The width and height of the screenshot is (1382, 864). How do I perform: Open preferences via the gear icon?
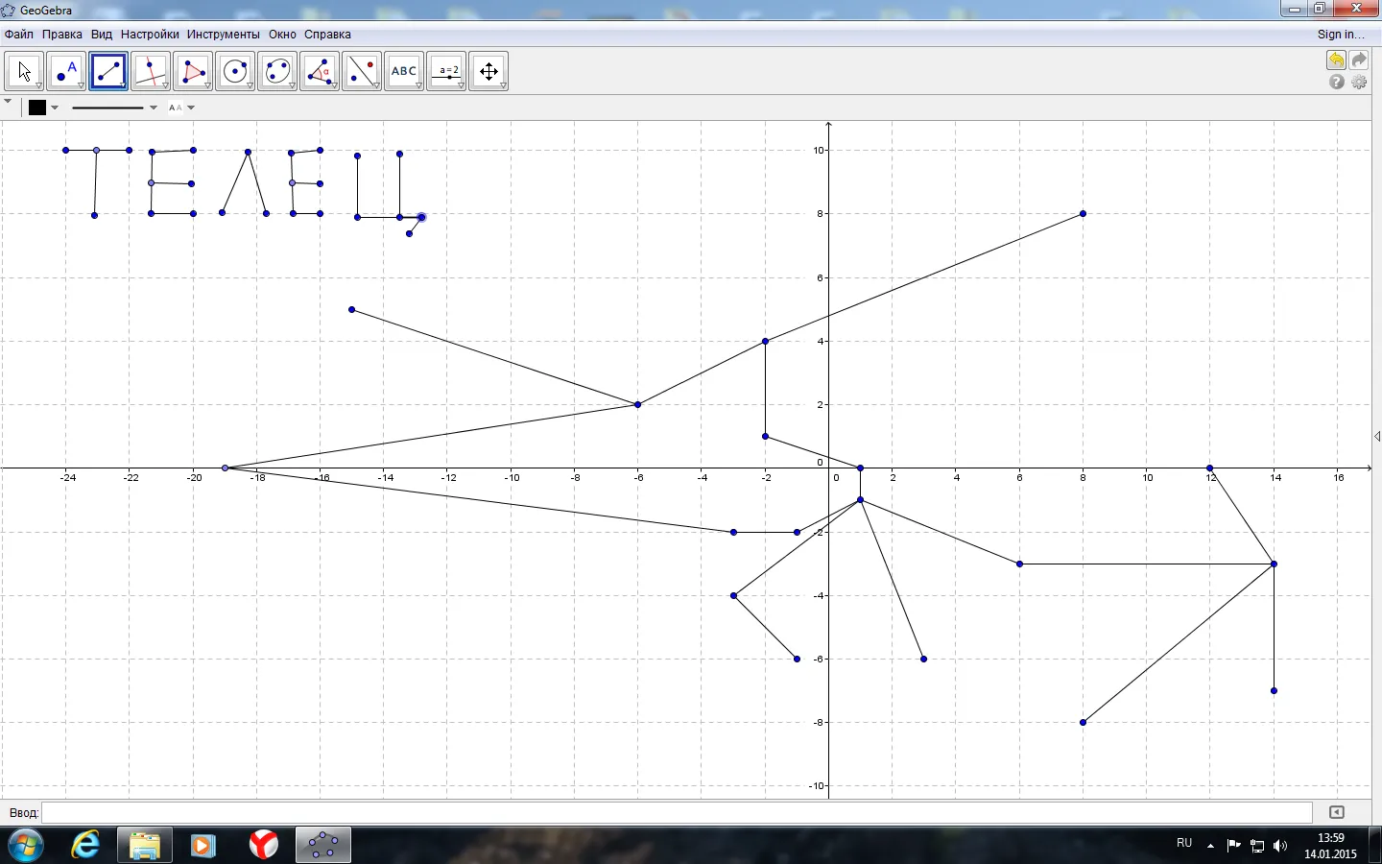click(1359, 83)
